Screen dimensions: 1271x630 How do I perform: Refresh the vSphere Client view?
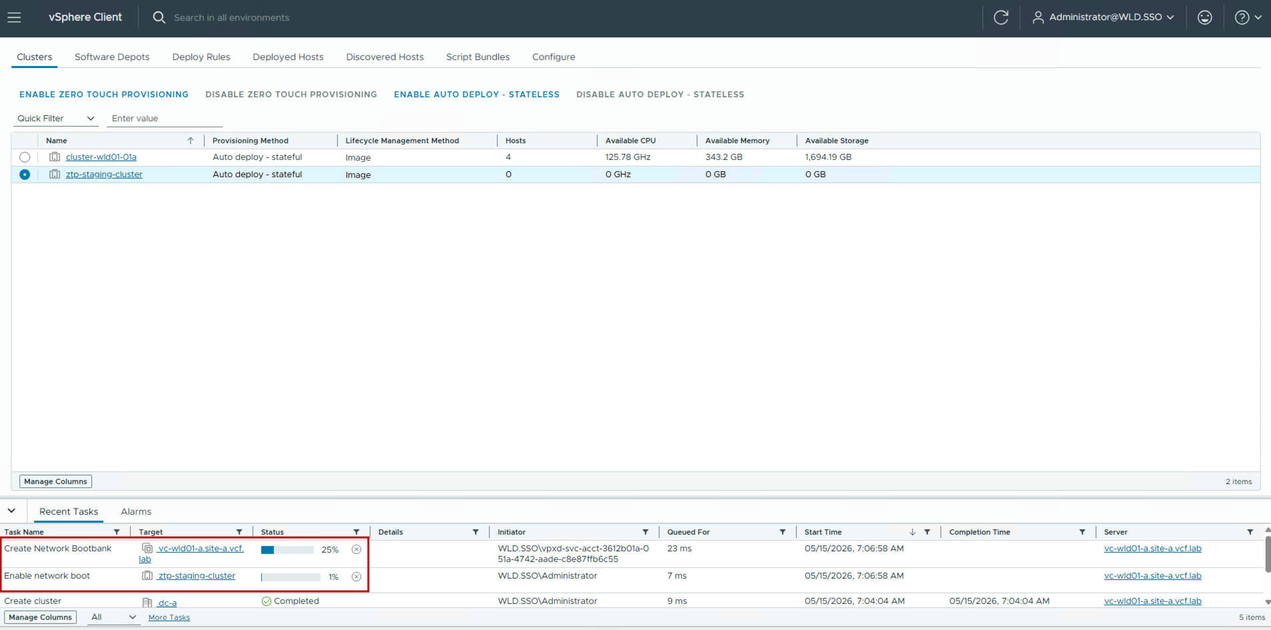pos(1001,17)
